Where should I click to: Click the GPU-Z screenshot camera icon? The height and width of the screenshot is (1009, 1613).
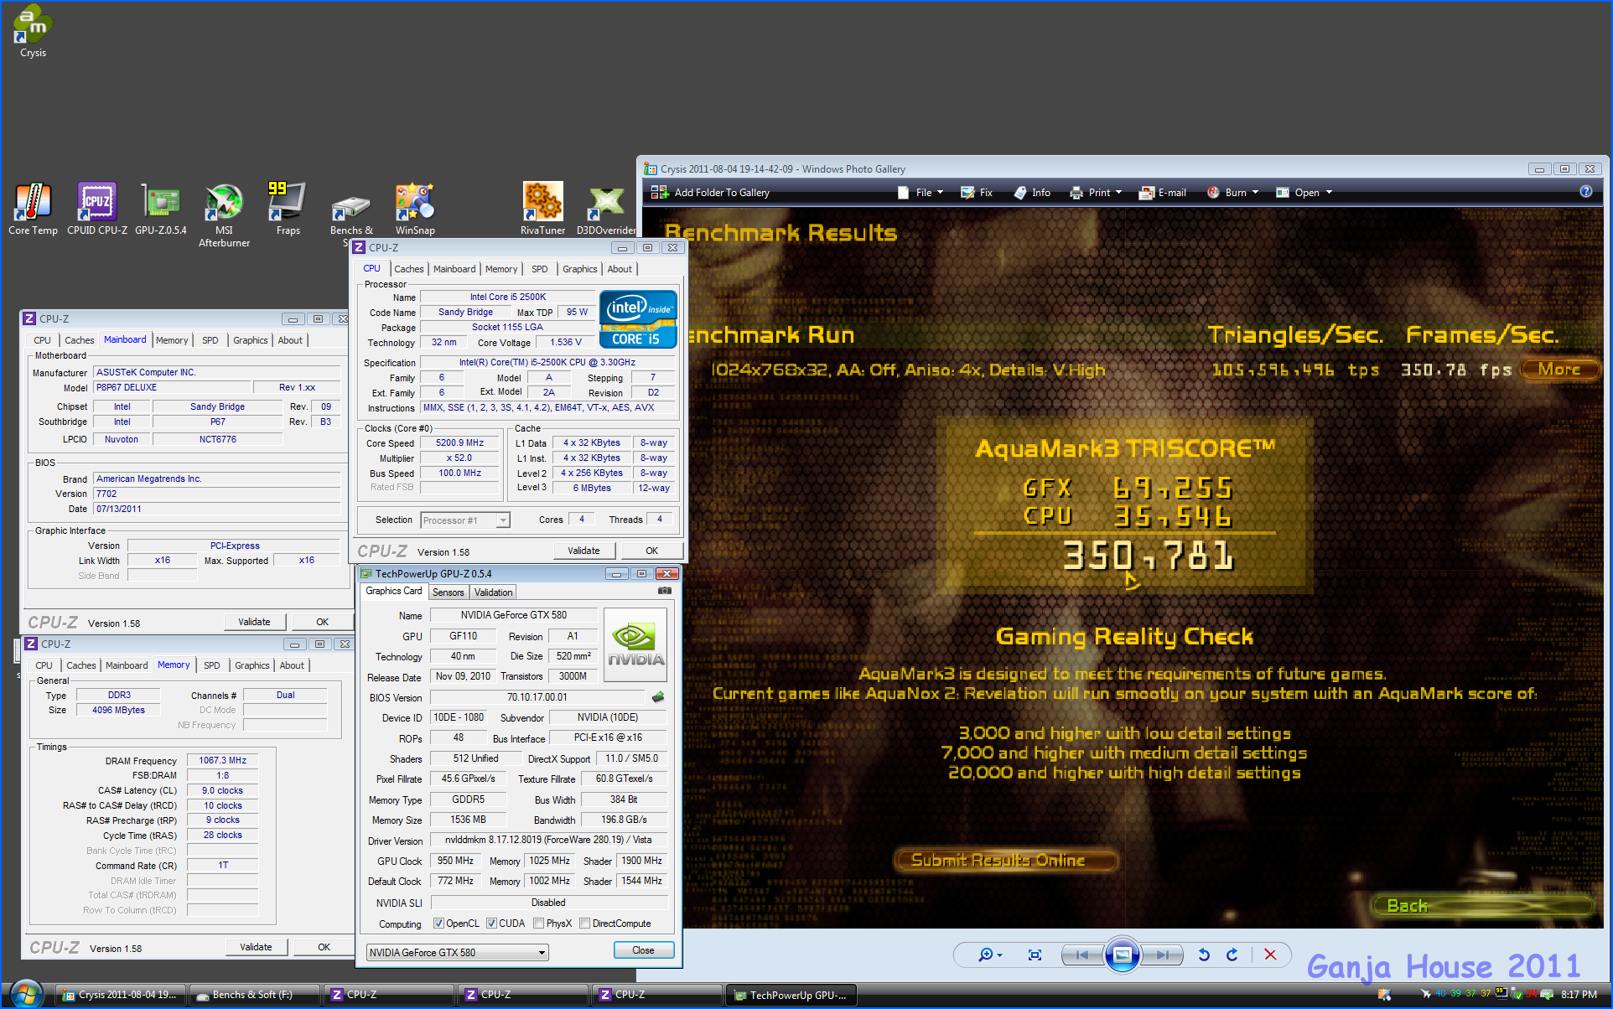[664, 591]
